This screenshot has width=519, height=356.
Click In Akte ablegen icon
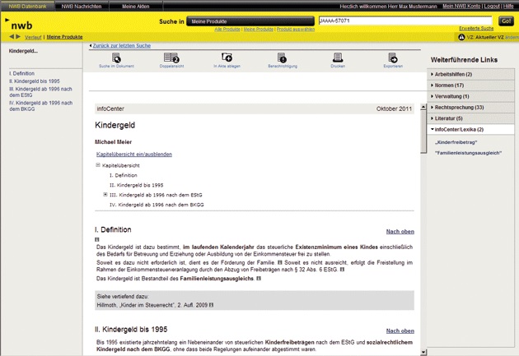(226, 58)
